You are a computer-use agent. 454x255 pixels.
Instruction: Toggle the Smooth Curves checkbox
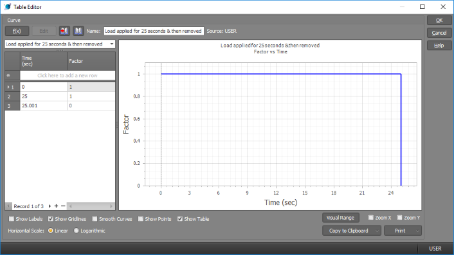[95, 219]
